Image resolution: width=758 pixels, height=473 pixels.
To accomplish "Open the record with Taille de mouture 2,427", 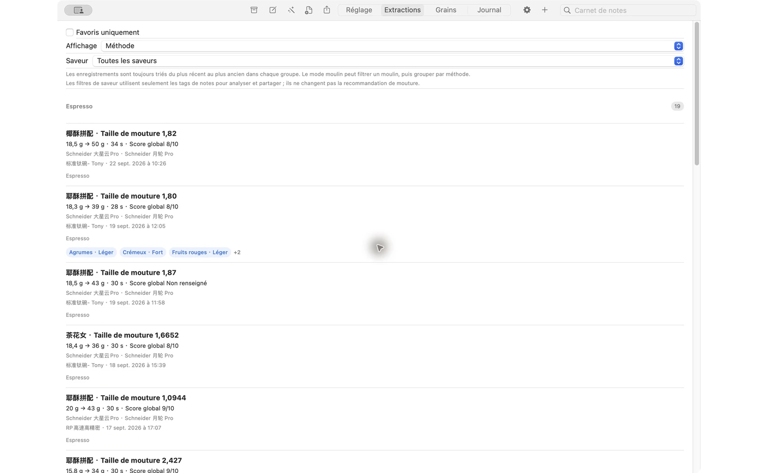I will (x=375, y=462).
